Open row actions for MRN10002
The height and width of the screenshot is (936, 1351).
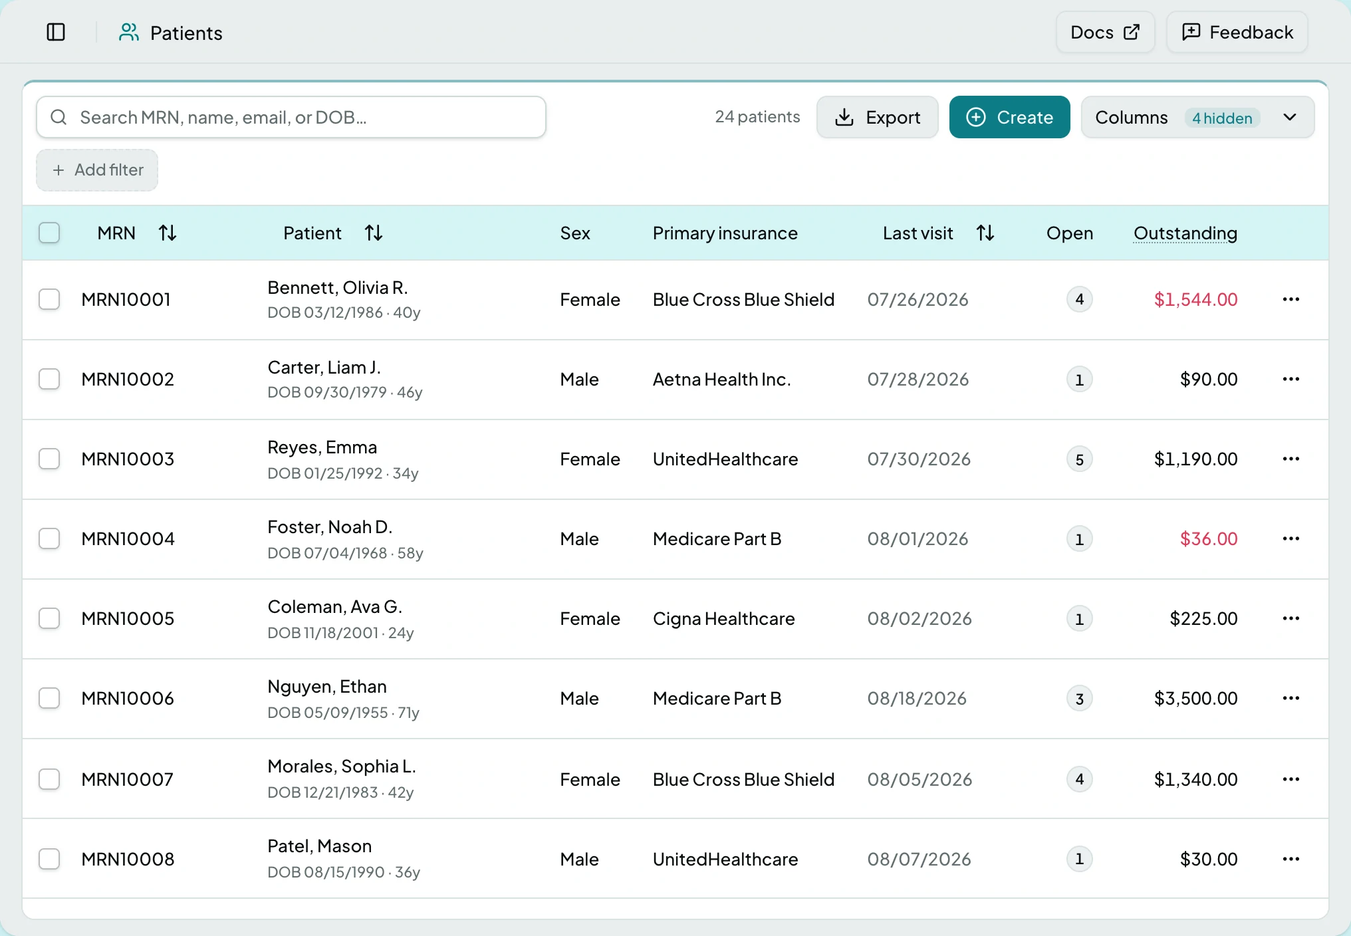coord(1291,379)
